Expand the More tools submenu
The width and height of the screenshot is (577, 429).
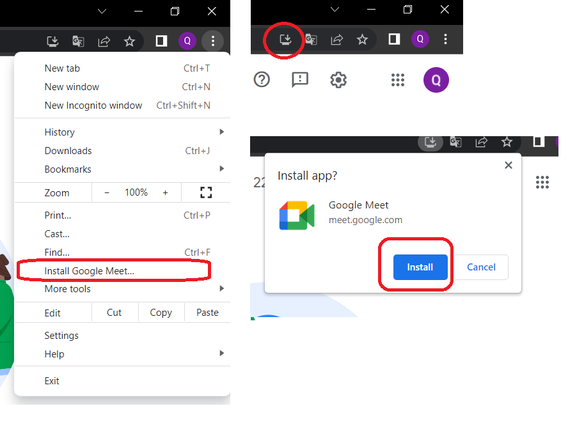pos(68,288)
